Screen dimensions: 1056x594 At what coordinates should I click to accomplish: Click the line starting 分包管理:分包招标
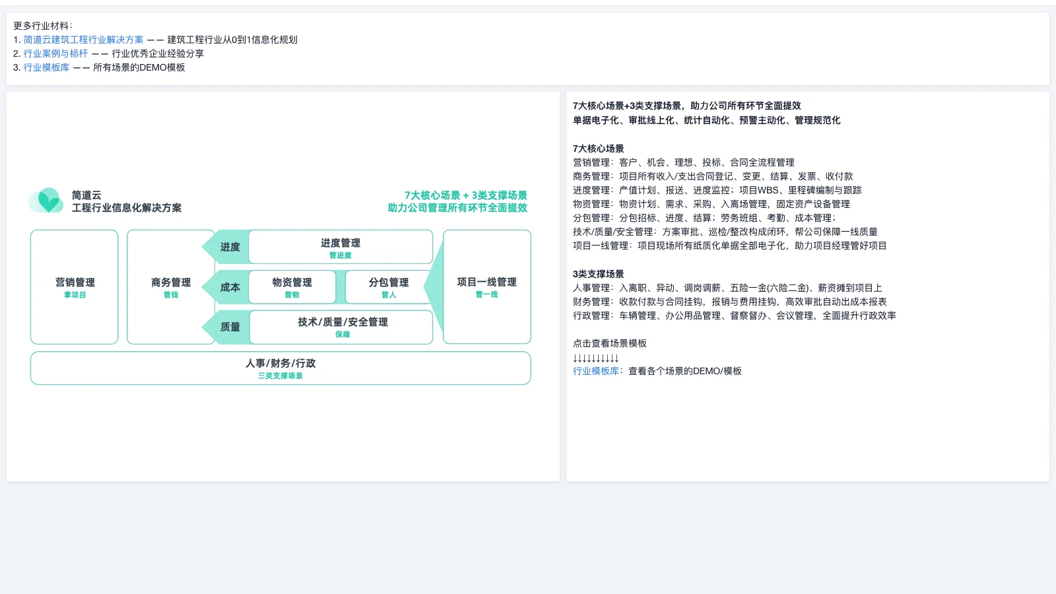pos(704,218)
